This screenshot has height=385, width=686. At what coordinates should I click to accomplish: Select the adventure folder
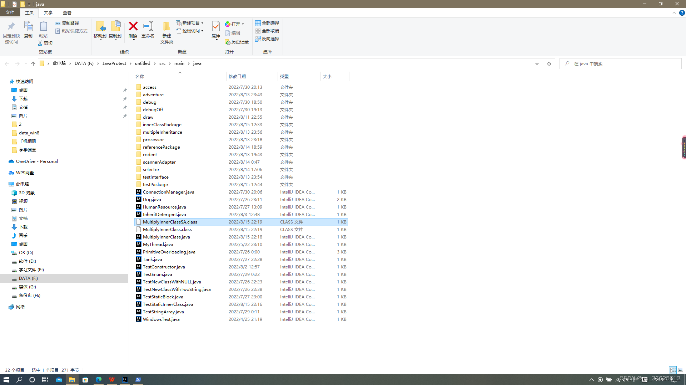153,95
